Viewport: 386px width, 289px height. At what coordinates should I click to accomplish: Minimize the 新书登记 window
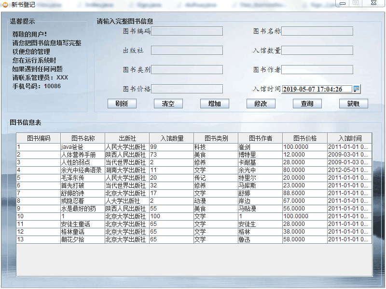point(343,3)
